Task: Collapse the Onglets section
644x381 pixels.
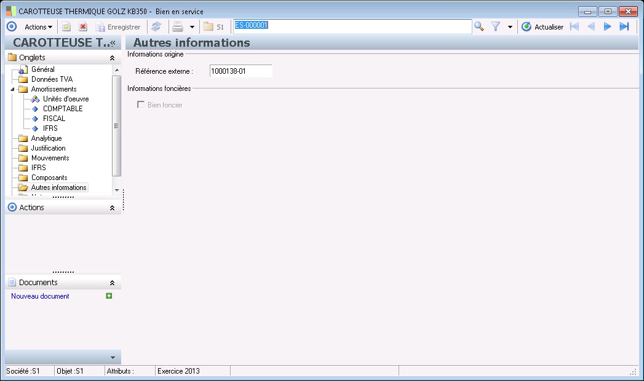Action: pyautogui.click(x=112, y=58)
